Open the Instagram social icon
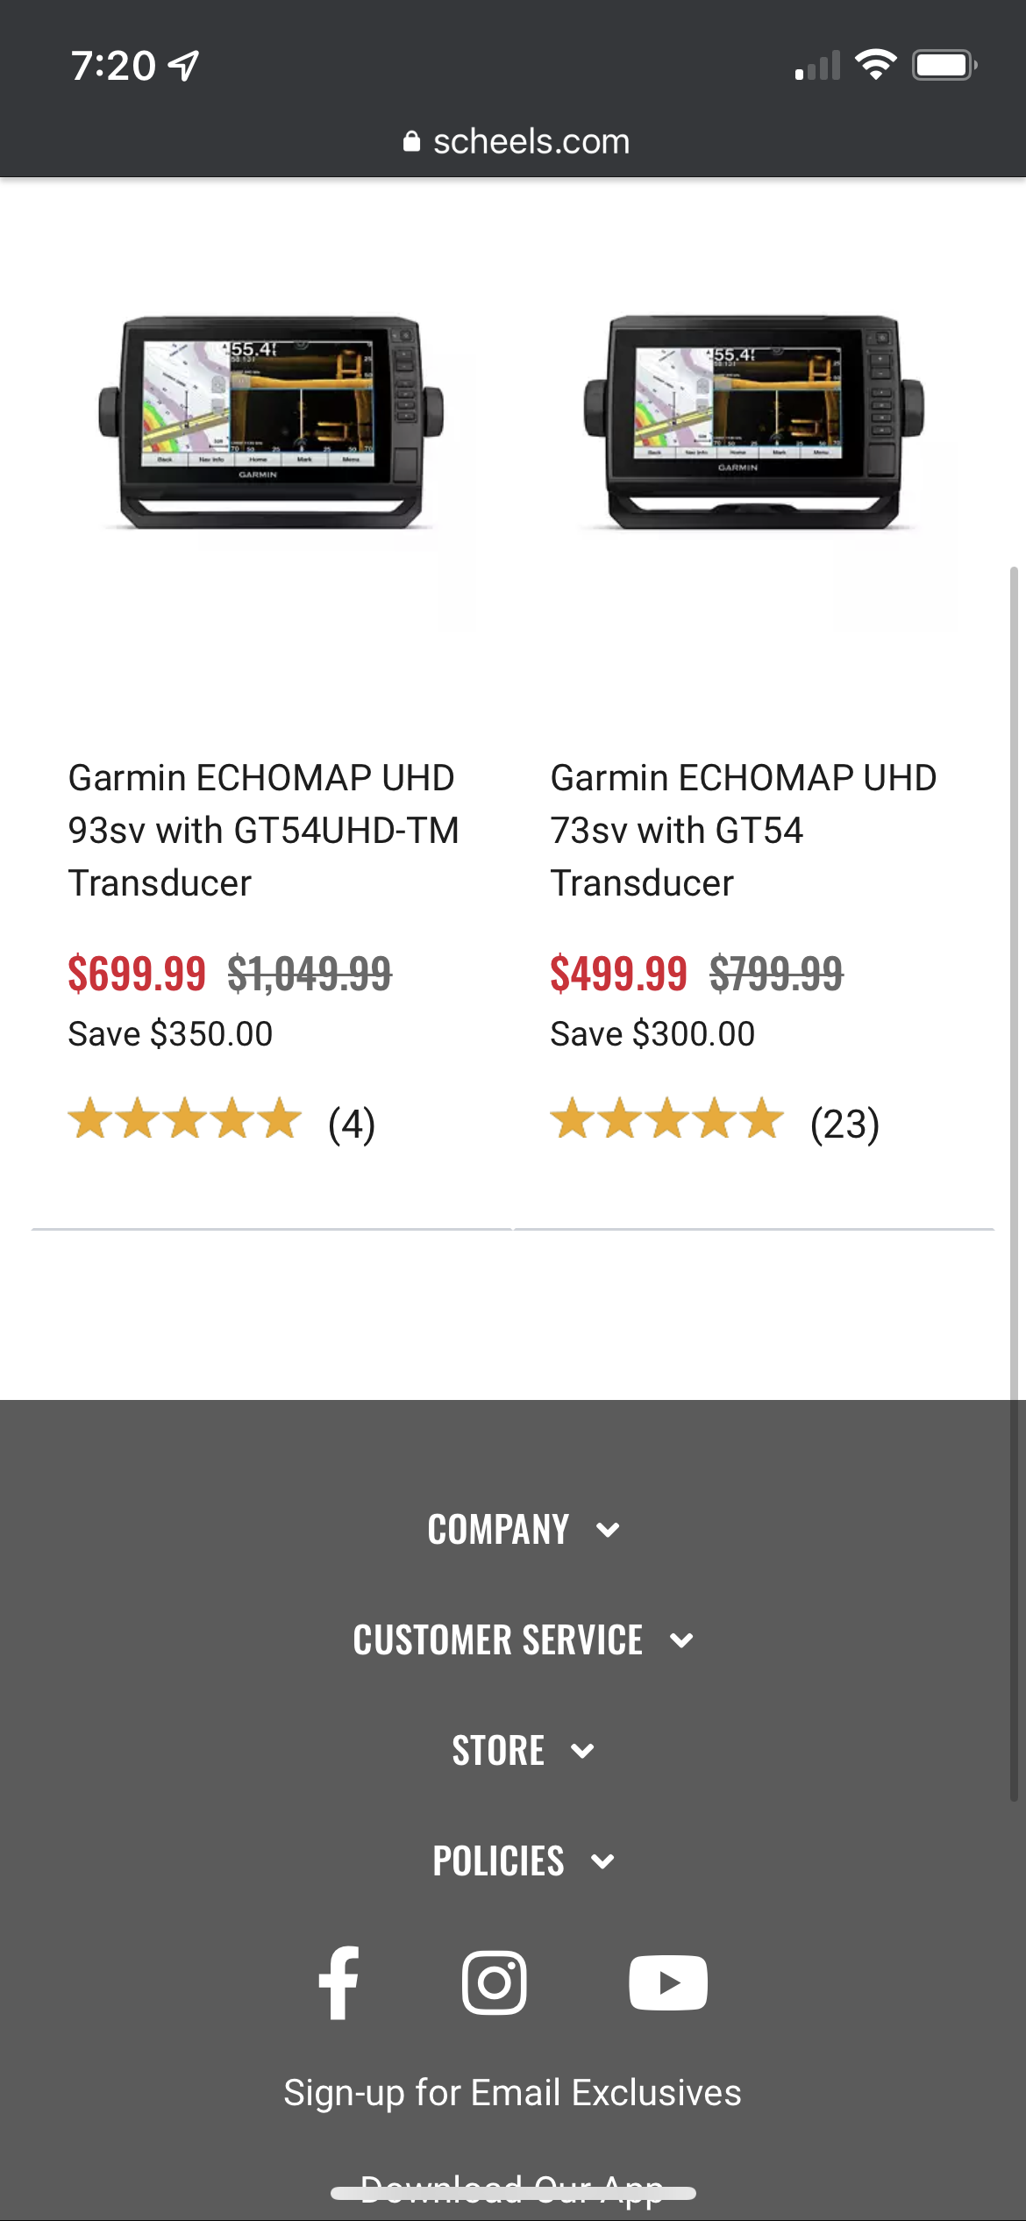1026x2221 pixels. (x=495, y=1982)
